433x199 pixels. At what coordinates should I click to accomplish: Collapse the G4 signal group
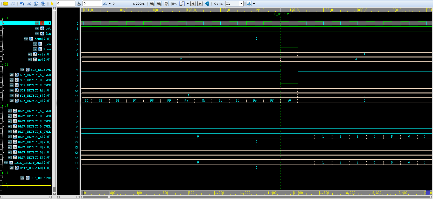point(2,173)
